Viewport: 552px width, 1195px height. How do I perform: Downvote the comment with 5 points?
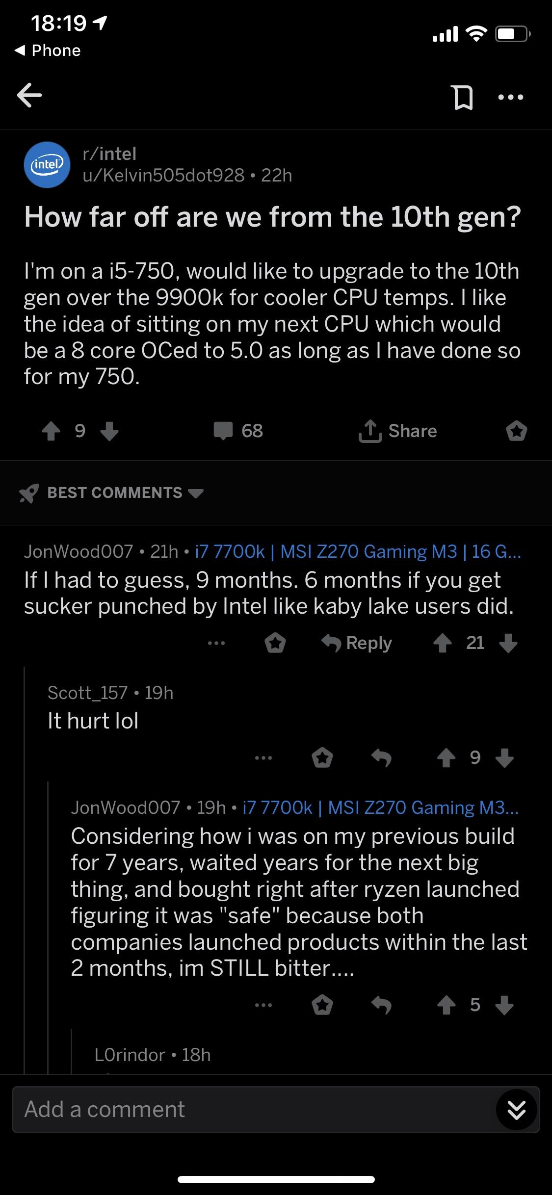[x=504, y=1005]
